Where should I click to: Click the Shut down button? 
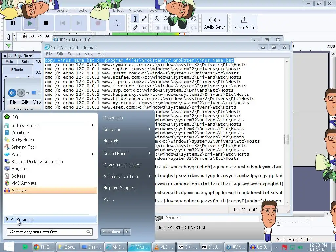click(112, 232)
